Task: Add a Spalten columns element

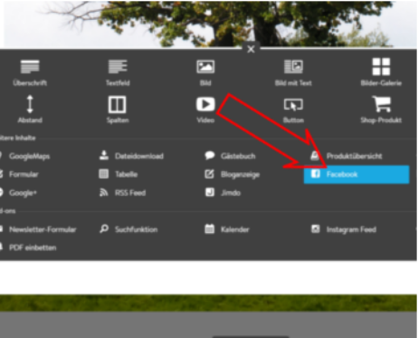Action: click(x=118, y=110)
